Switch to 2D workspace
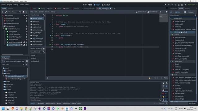198x111 pixels. [84, 5]
